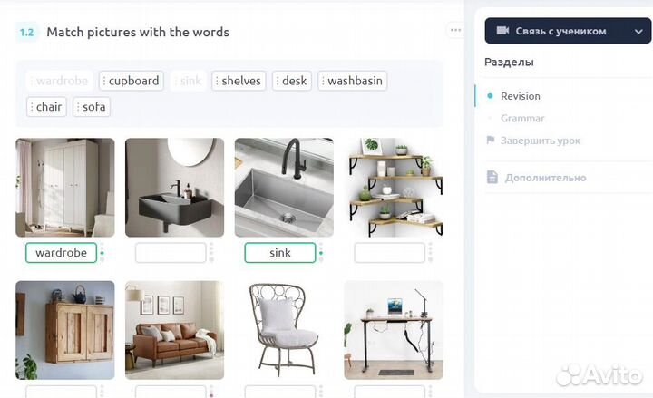Click the filled wardrobe answer box
Image resolution: width=653 pixels, height=398 pixels.
[62, 253]
